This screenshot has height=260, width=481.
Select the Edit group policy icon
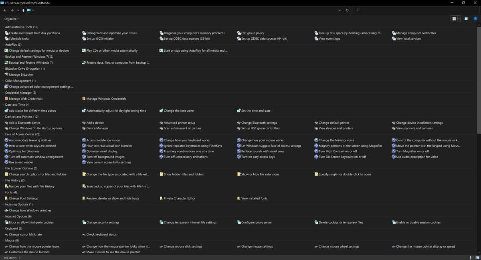click(x=239, y=33)
